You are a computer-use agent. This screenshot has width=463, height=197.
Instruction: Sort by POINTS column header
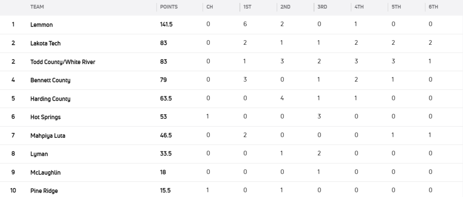169,7
